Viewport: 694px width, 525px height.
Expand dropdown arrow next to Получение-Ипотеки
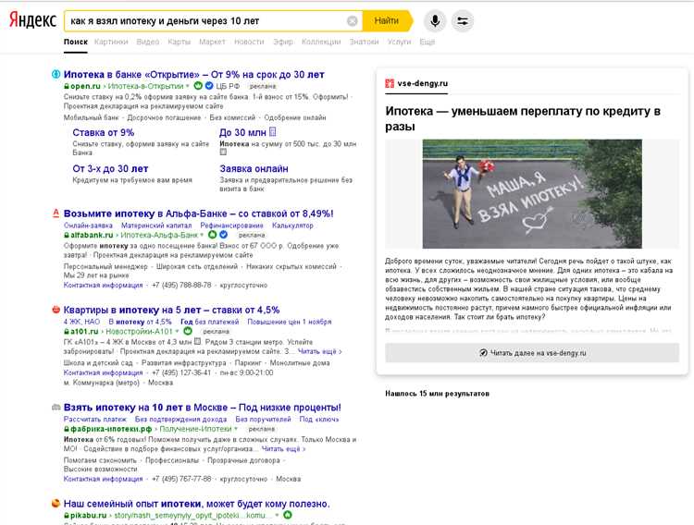pyautogui.click(x=236, y=429)
